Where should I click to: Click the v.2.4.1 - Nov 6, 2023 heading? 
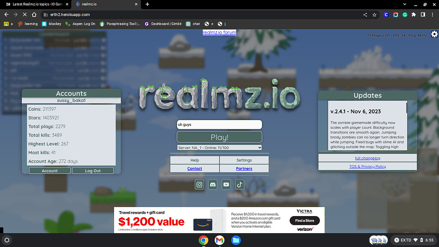(355, 111)
